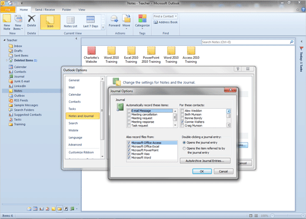This screenshot has width=306, height=219.
Task: Open the Move dropdown in Actions
Action: [x=127, y=22]
